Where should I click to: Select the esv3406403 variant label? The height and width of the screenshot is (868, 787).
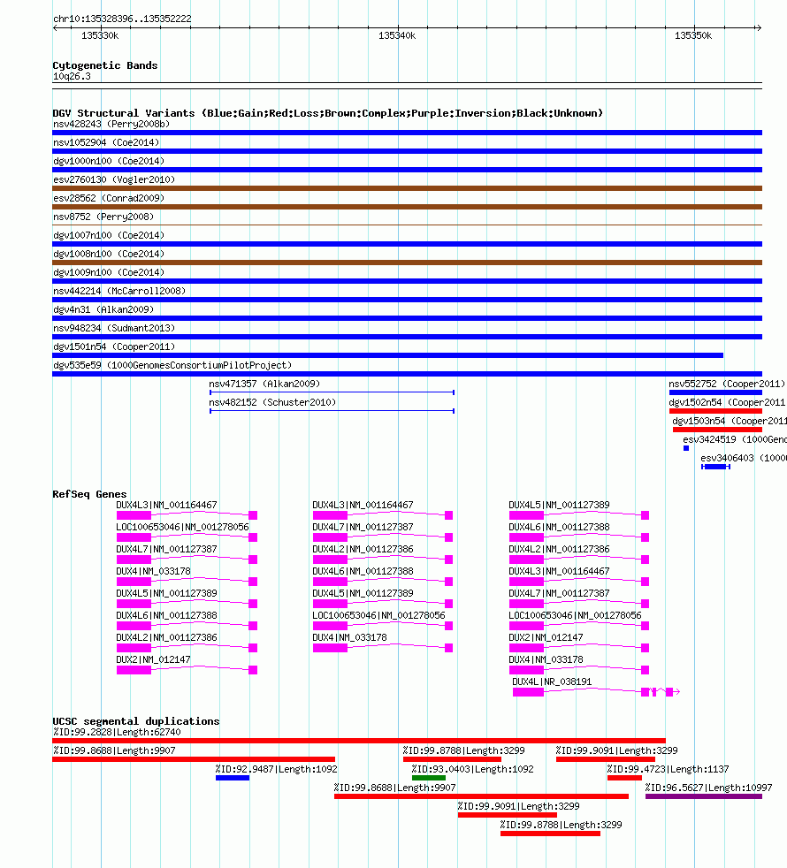click(x=744, y=458)
